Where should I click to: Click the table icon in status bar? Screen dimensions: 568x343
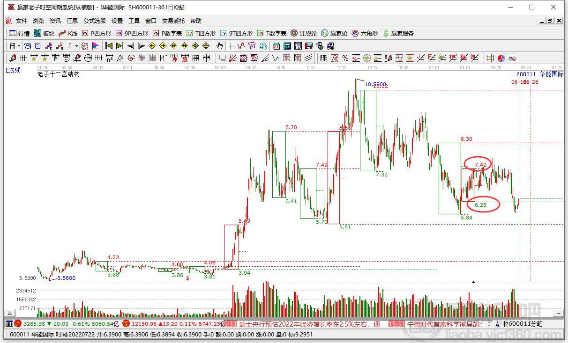[x=9, y=324]
